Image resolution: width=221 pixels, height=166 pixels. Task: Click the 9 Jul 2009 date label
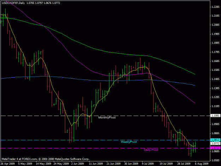coord(148,164)
